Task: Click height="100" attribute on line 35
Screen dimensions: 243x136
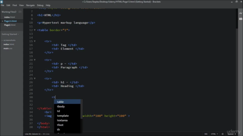Action: [115, 116]
